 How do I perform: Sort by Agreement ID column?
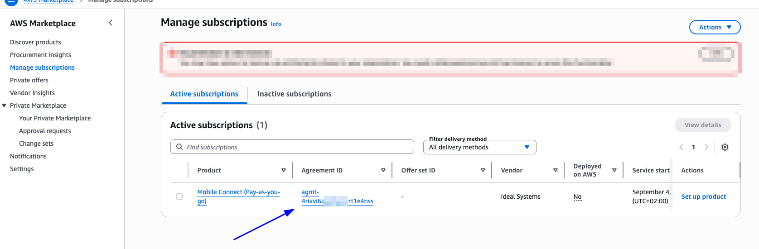pyautogui.click(x=383, y=170)
